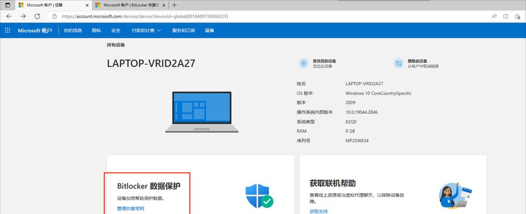Close the BitLocker recovery tab
Screen dimensions: 526x214
click(x=164, y=5)
